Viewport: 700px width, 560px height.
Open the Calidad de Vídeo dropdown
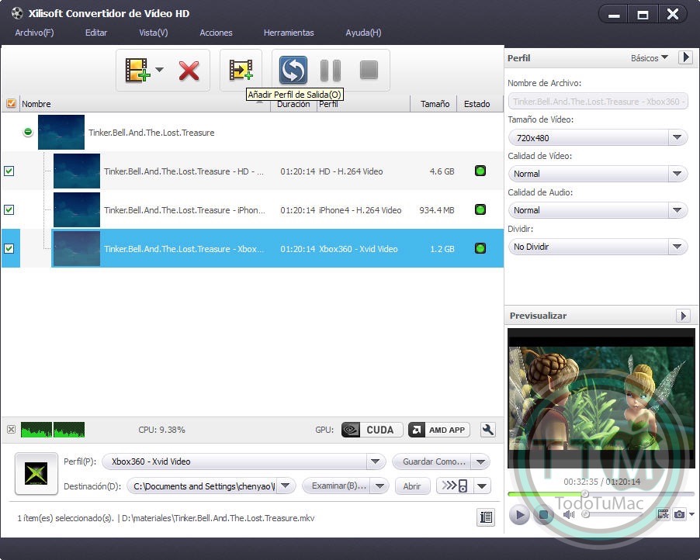tap(598, 174)
